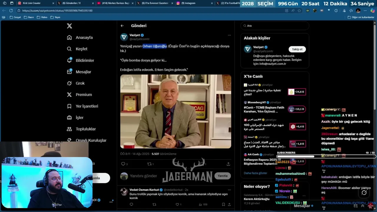Open the browser tab actions menu icon
The height and width of the screenshot is (212, 377).
(x=12, y=3)
